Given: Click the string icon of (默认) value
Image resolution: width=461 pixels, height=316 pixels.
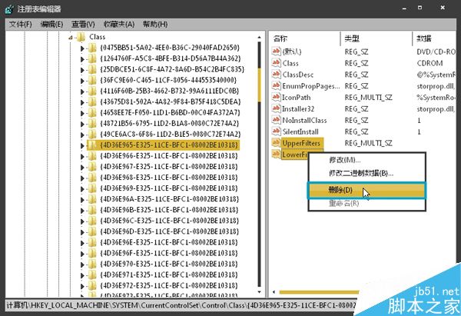Looking at the screenshot, I should pos(276,52).
